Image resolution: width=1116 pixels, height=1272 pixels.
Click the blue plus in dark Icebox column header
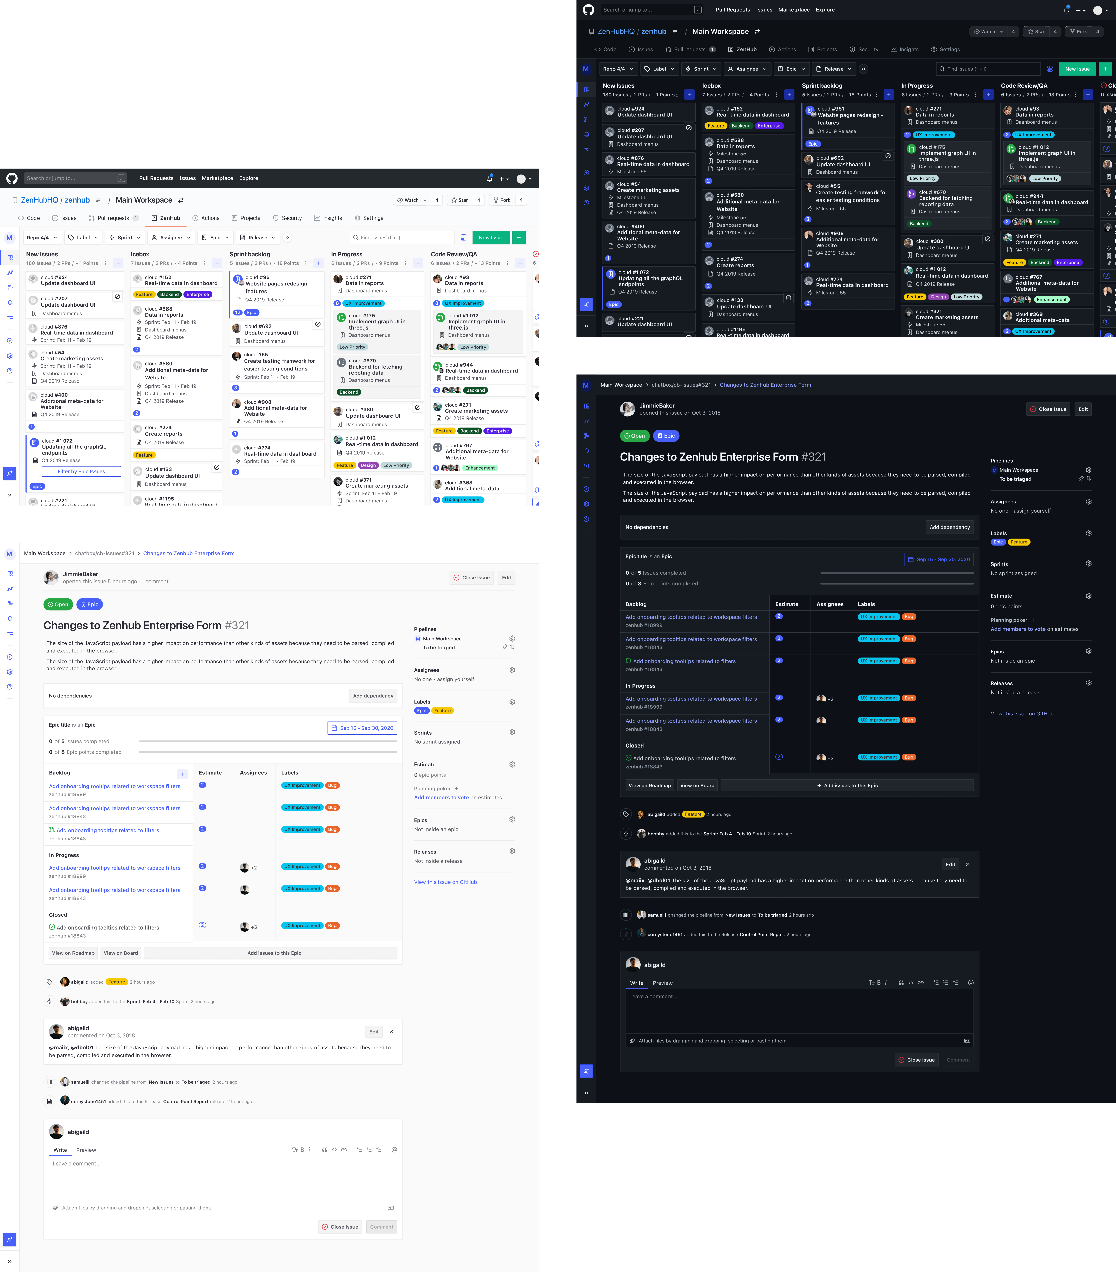pos(789,95)
